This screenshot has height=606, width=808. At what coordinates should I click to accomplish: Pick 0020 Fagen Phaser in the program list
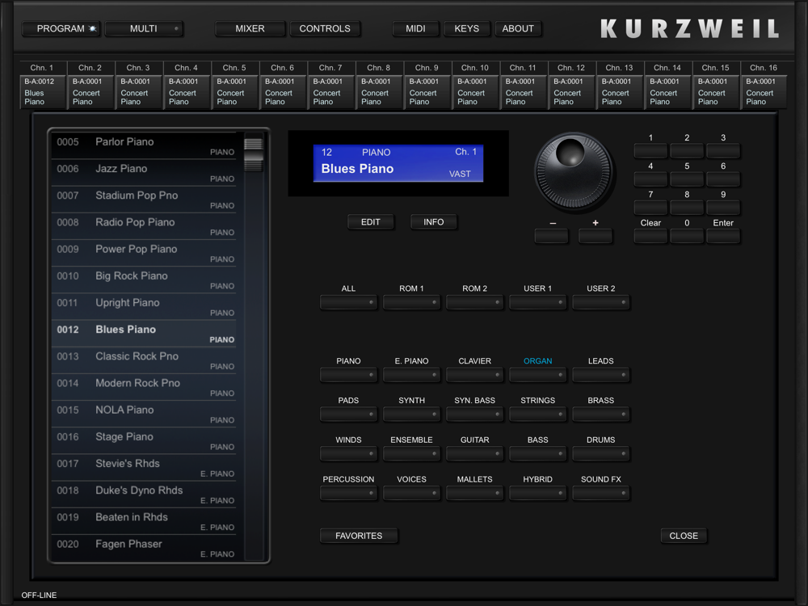pyautogui.click(x=144, y=548)
